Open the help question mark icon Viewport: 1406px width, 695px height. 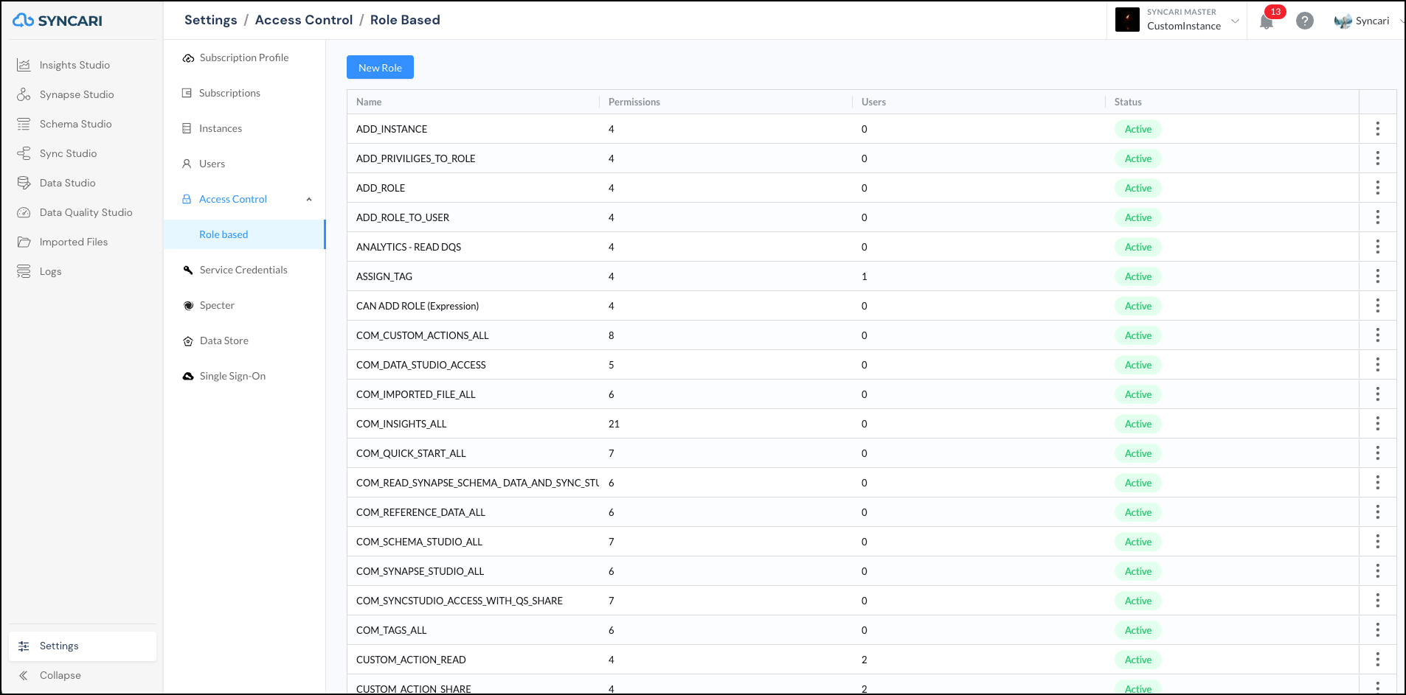[x=1305, y=21]
